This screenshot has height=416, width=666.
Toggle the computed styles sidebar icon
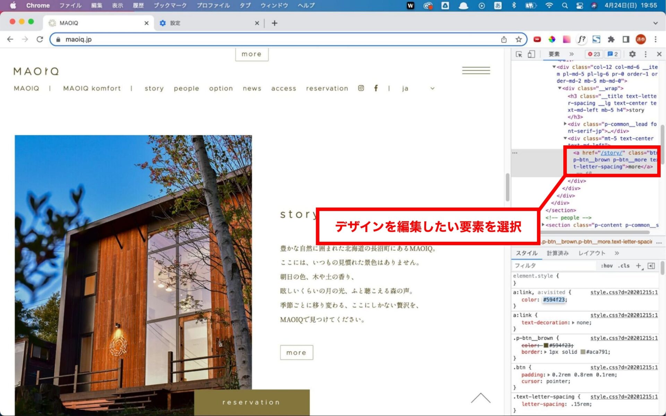coord(651,266)
